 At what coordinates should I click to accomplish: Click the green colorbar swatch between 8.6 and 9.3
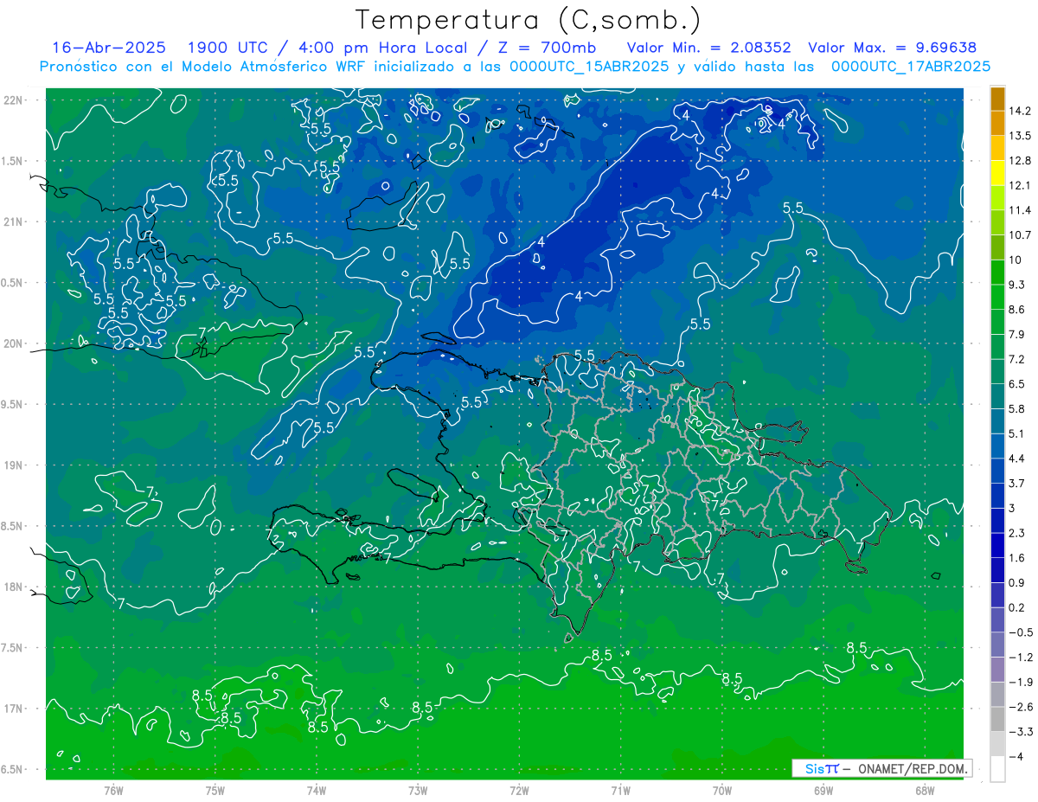[997, 297]
